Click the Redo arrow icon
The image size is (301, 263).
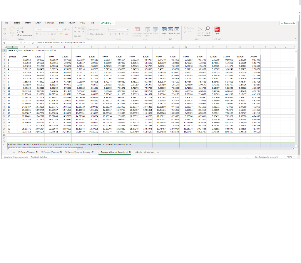5,33
